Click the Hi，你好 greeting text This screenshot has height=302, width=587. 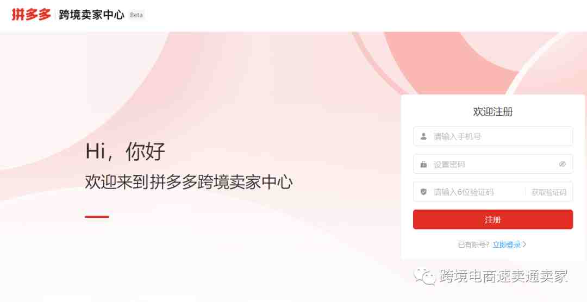(x=125, y=151)
